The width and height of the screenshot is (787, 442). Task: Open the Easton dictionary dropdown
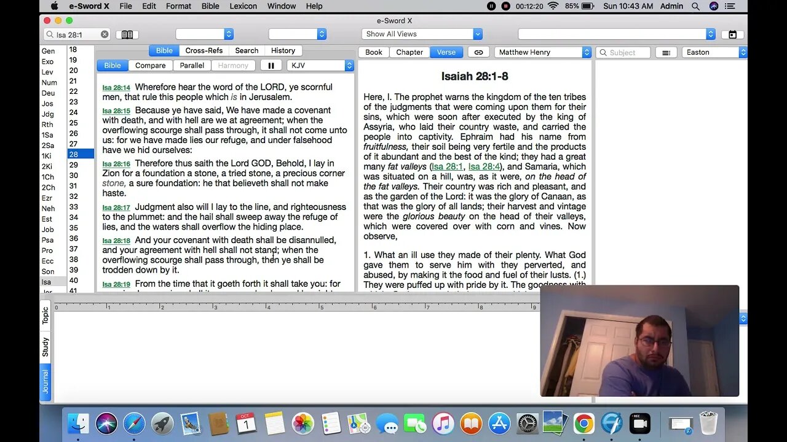(x=714, y=52)
